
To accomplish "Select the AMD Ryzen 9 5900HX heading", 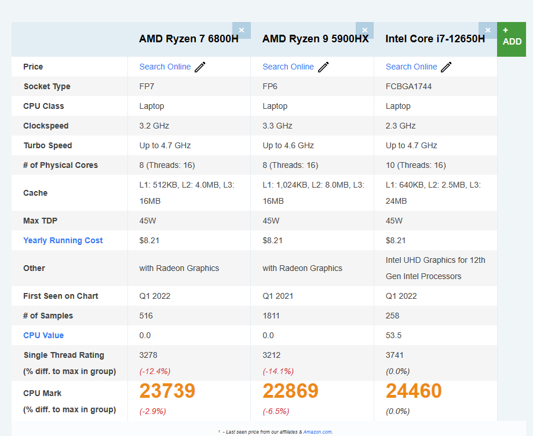I will (x=315, y=39).
